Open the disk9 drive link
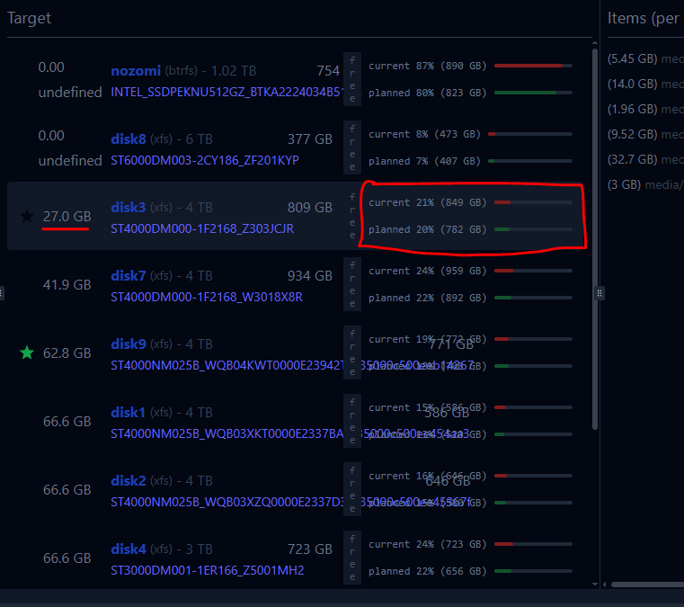Image resolution: width=684 pixels, height=607 pixels. (129, 344)
